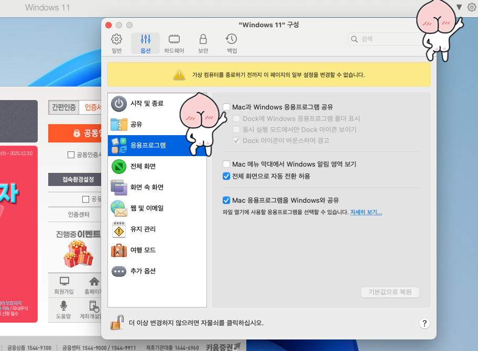Image resolution: width=478 pixels, height=351 pixels.
Task: Open the 일반 (General) settings tab
Action: [117, 43]
